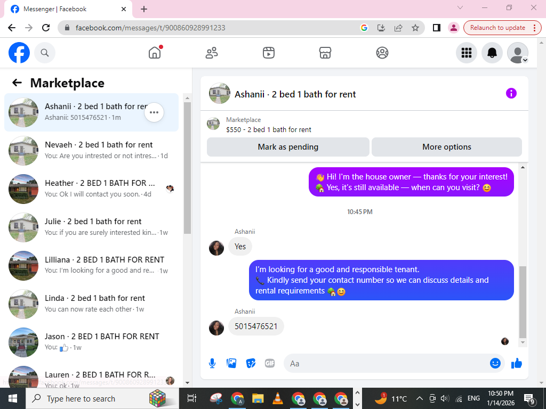Open the Marketplace storefront navigation icon

pyautogui.click(x=325, y=53)
